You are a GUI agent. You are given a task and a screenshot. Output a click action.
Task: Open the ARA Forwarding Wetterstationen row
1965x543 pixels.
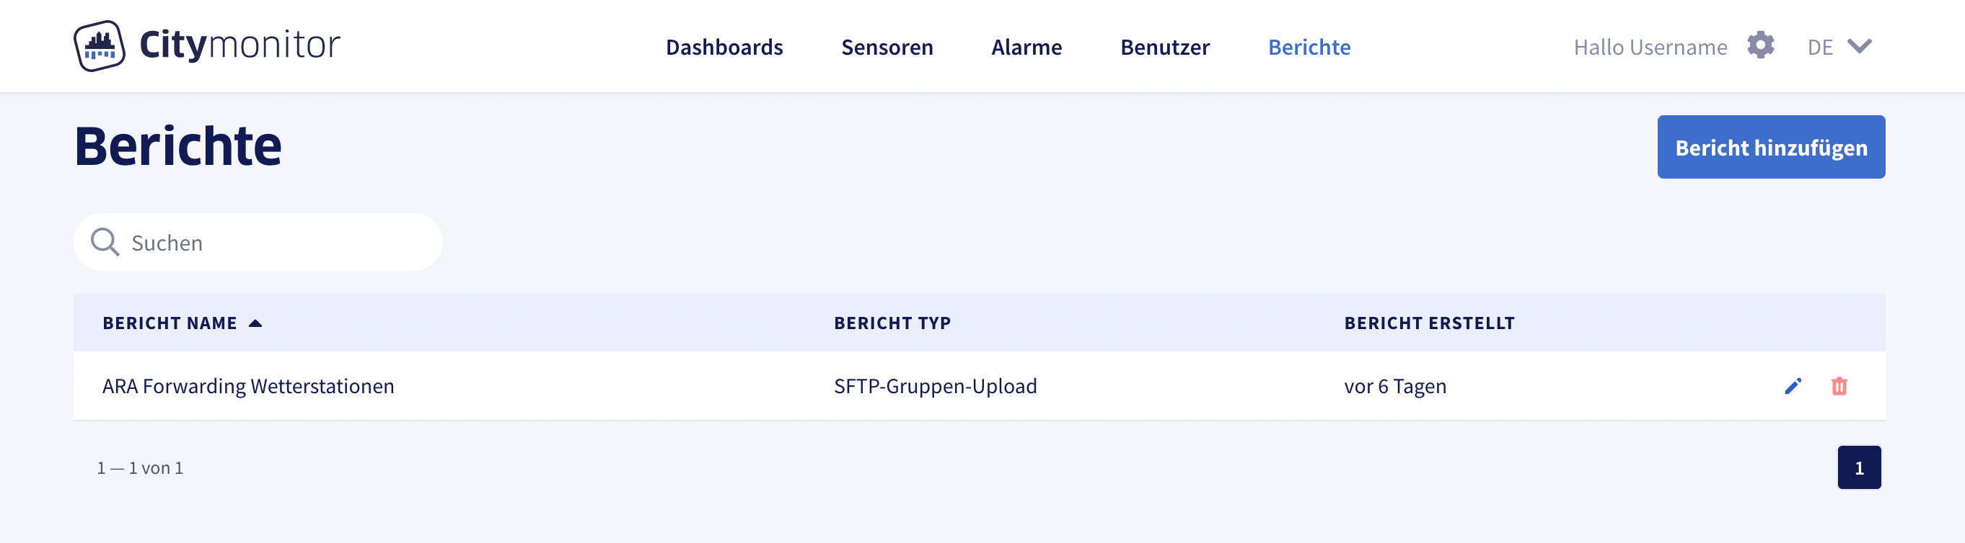248,386
